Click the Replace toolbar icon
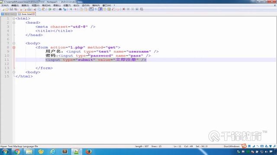The width and height of the screenshot is (277, 155). [x=65, y=9]
